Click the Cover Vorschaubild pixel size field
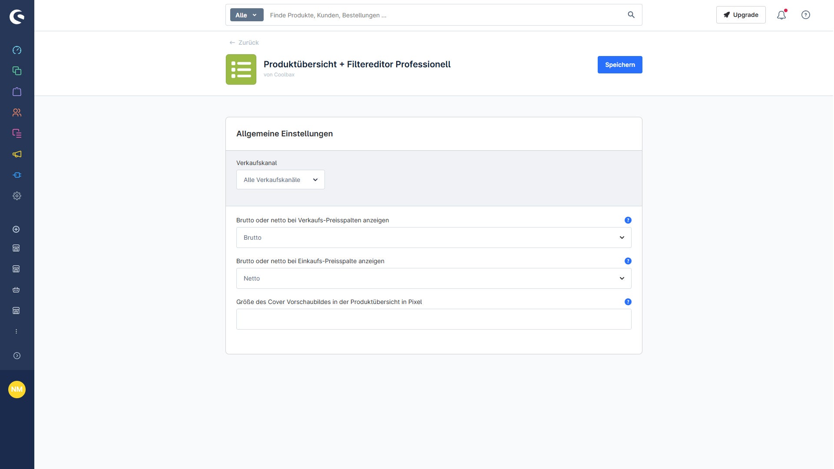Viewport: 834px width, 469px height. point(434,319)
